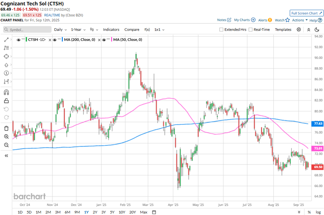Add CTSH to Watch list

(282, 20)
